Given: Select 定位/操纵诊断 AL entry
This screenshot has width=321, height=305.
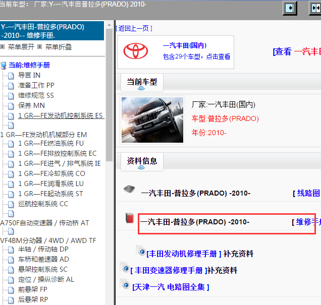Looking at the screenshot, I should pos(46,279).
